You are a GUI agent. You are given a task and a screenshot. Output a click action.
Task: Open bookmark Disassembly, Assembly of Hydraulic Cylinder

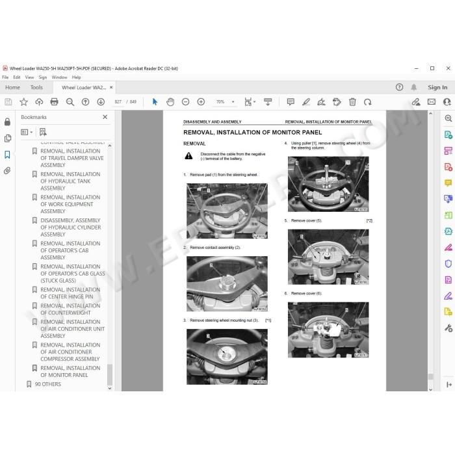click(70, 227)
